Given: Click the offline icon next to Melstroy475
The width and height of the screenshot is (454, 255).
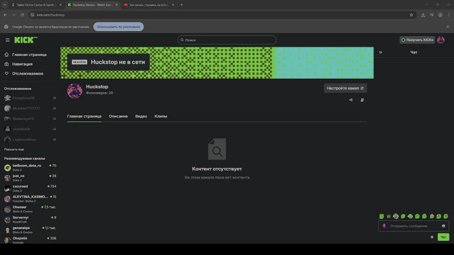Looking at the screenshot, I should (54, 119).
